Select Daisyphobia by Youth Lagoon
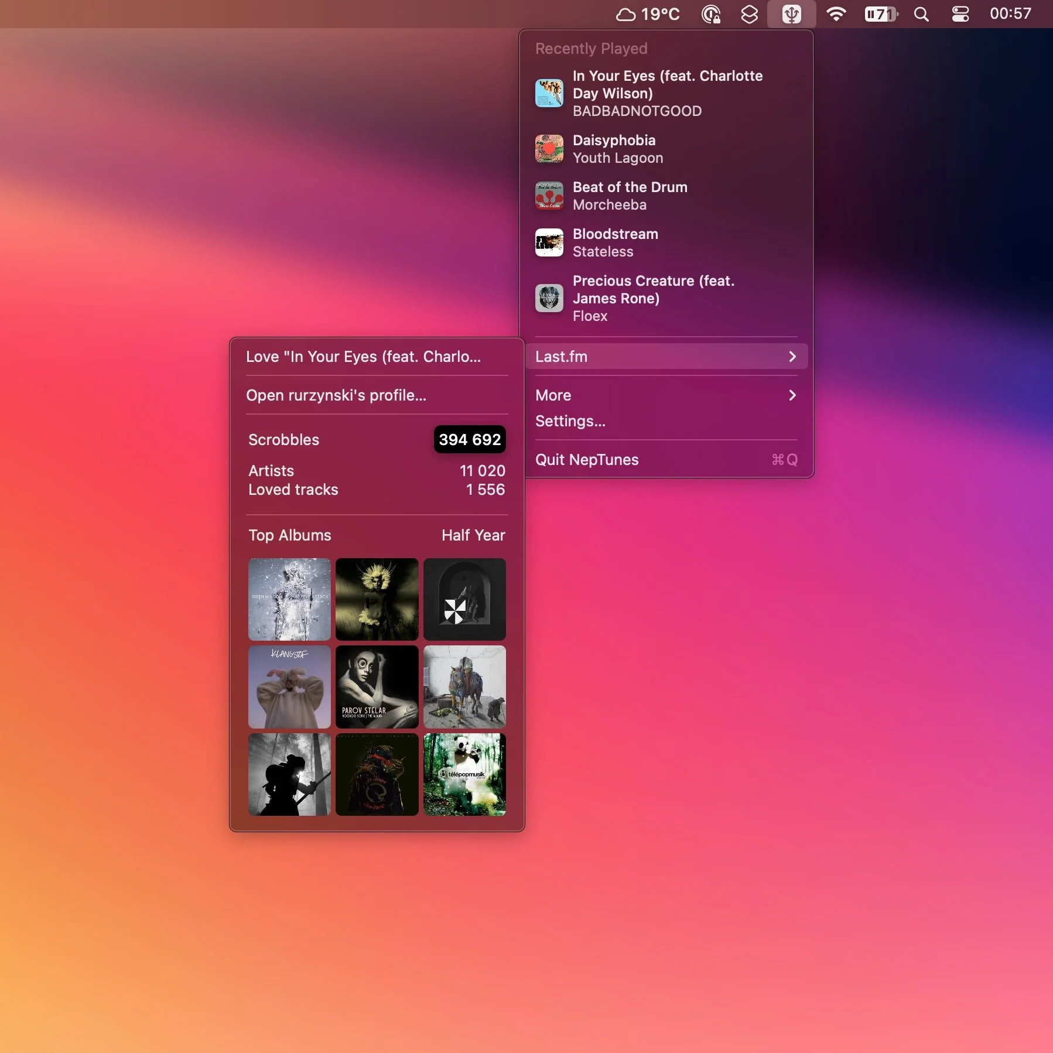 (666, 149)
